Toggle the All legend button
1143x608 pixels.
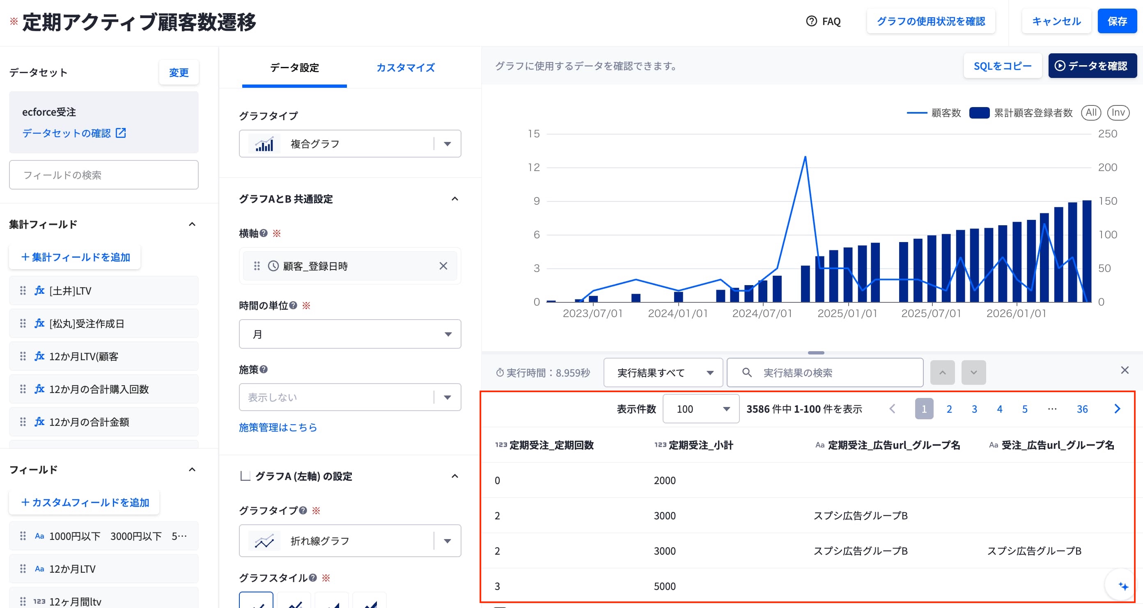point(1091,113)
